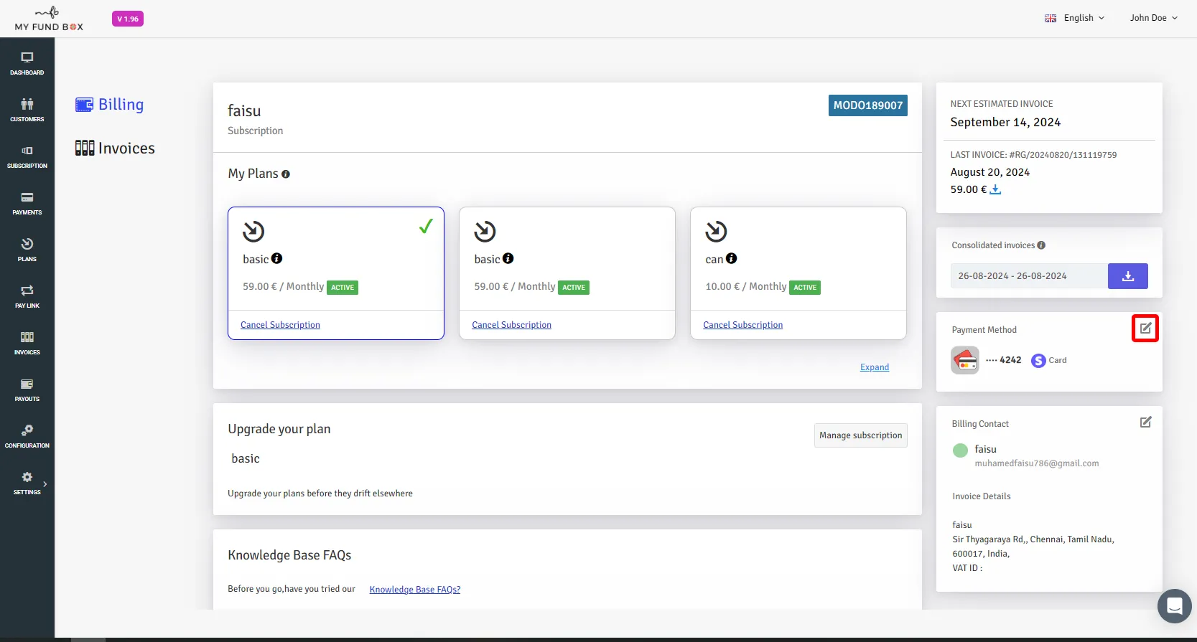Open the Dashboard sidebar icon

27,63
